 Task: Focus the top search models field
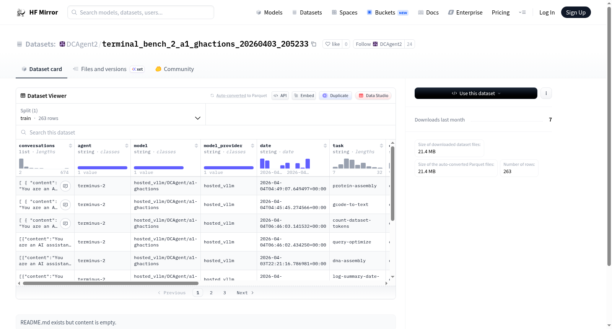pos(141,13)
